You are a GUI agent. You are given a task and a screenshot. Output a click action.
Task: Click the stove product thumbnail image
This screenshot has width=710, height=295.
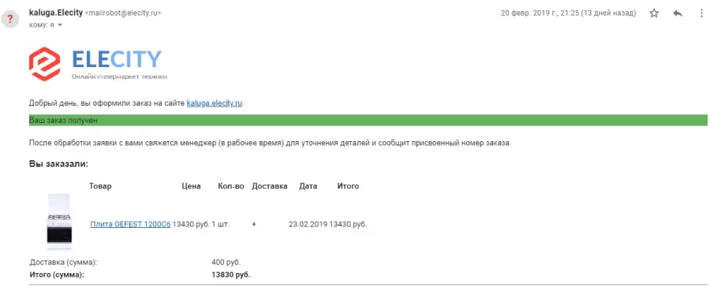(59, 222)
